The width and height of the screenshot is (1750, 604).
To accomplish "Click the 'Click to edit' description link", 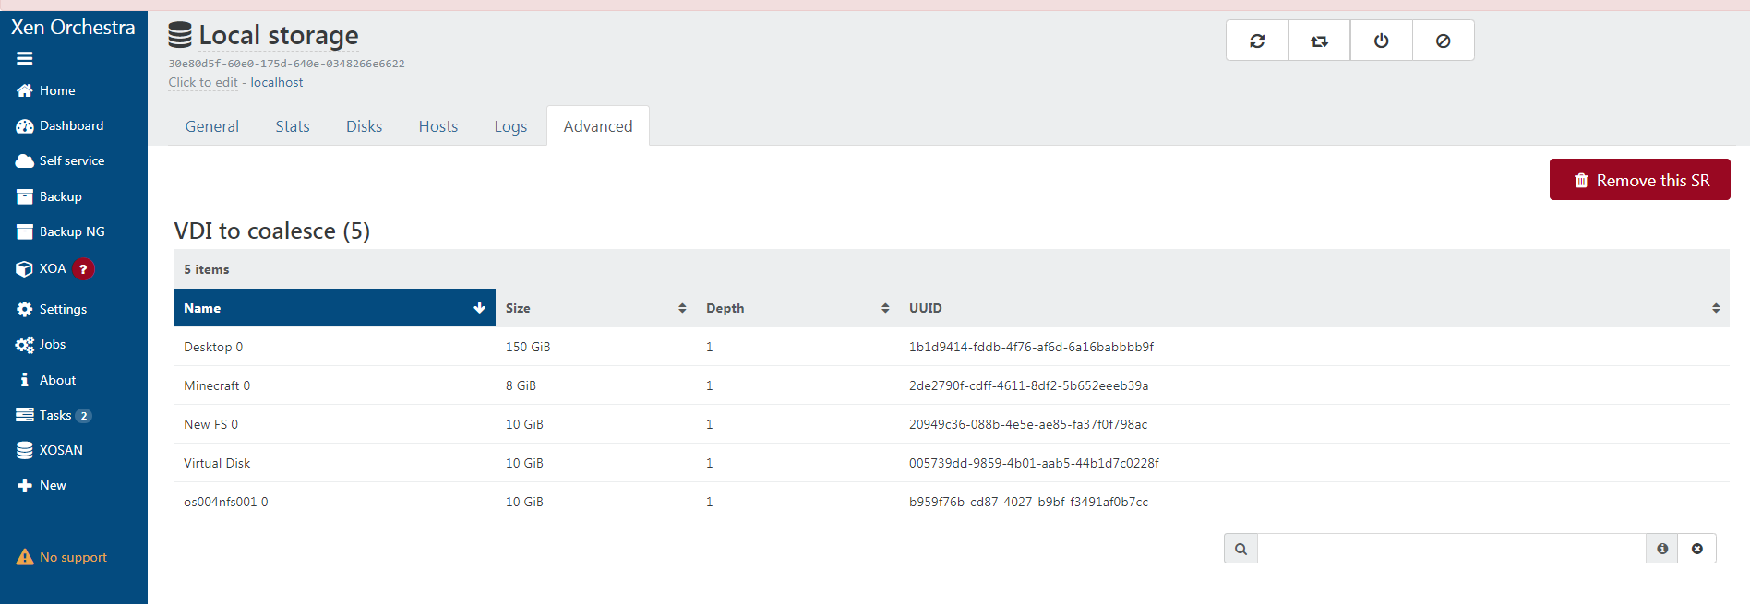I will click(x=203, y=82).
